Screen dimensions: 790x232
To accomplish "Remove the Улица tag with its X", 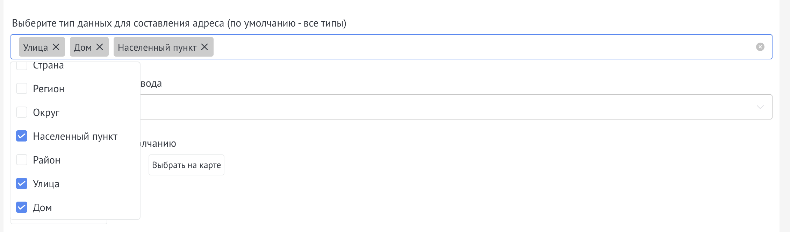I will pyautogui.click(x=56, y=47).
